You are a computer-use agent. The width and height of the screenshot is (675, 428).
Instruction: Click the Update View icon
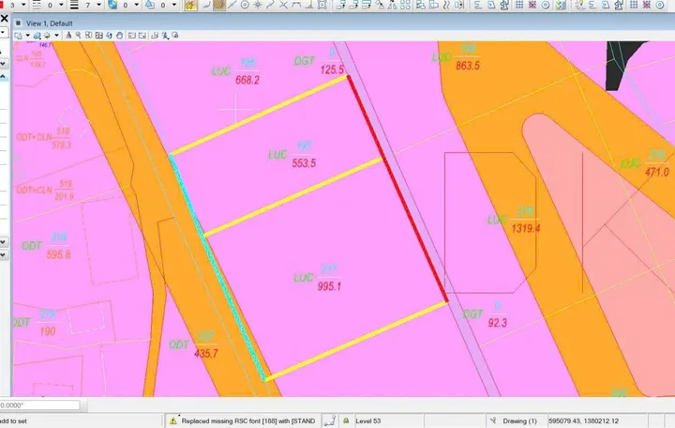[68, 36]
